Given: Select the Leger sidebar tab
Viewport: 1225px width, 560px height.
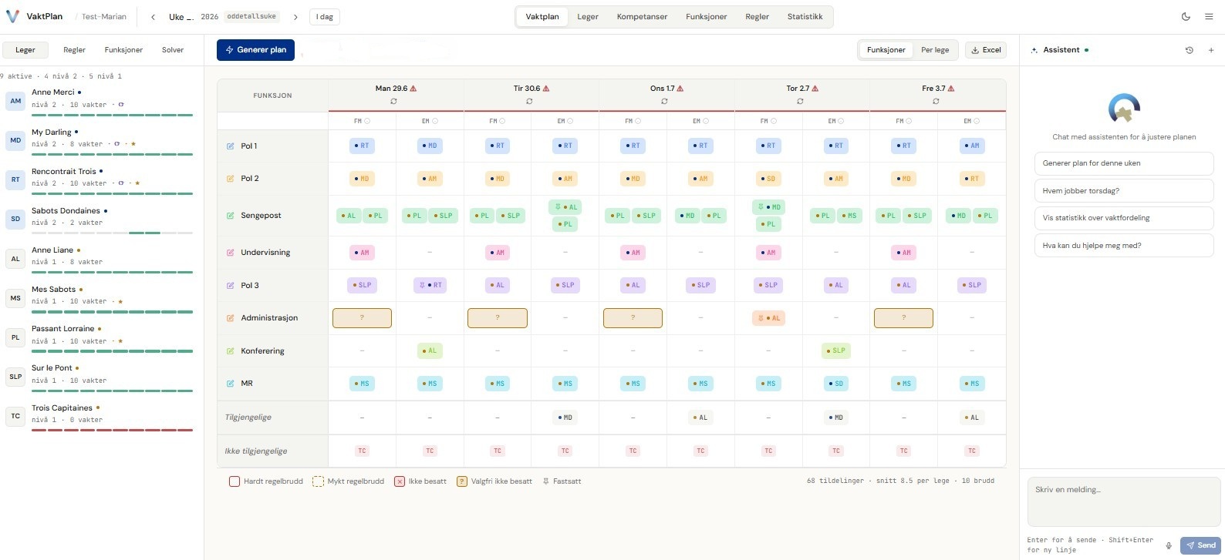Looking at the screenshot, I should point(25,50).
